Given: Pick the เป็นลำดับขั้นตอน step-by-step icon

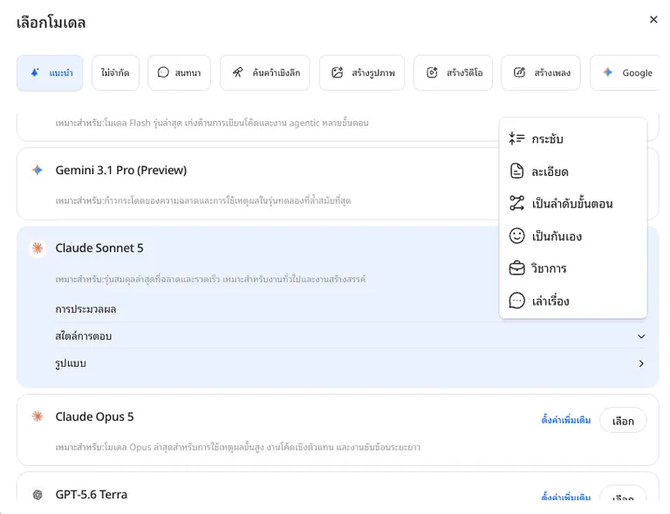Looking at the screenshot, I should coord(516,203).
